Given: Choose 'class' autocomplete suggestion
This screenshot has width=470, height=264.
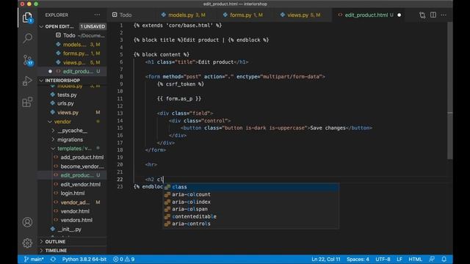Looking at the screenshot, I should [x=251, y=187].
